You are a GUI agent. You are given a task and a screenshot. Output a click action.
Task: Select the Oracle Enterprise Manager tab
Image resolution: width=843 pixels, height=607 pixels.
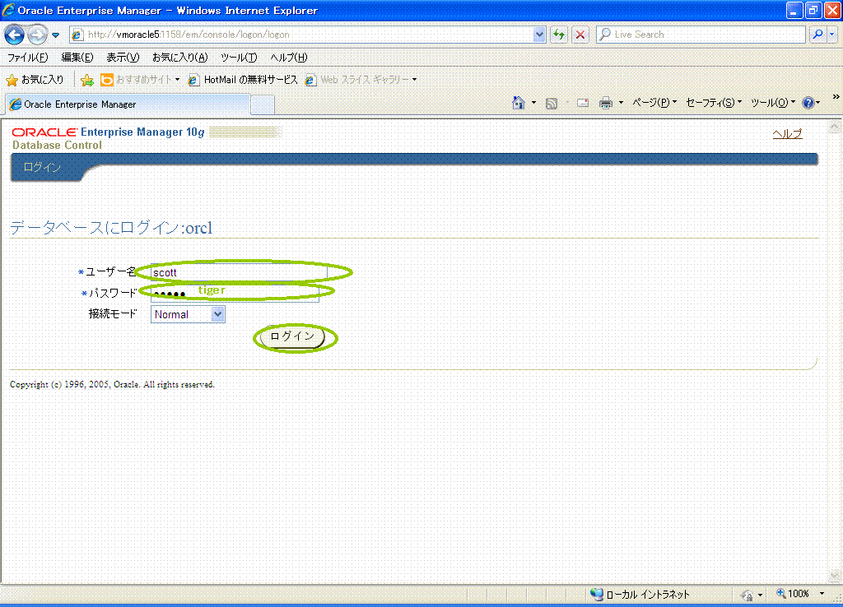(x=128, y=104)
